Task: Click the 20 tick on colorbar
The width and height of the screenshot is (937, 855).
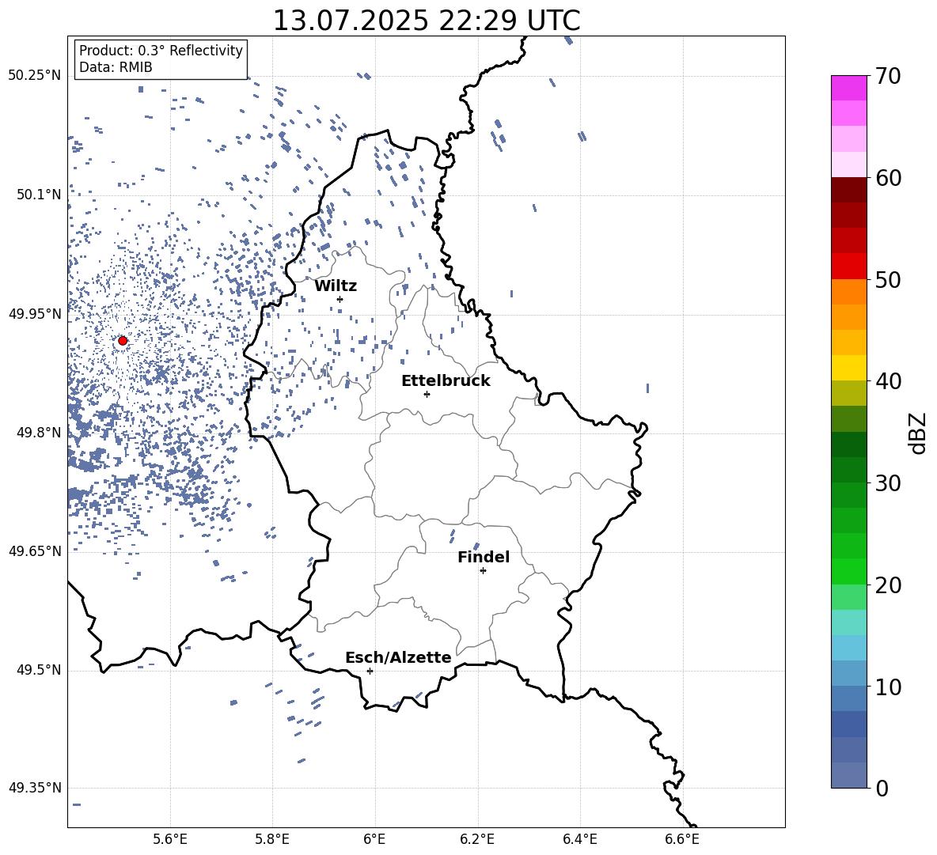Action: [888, 585]
